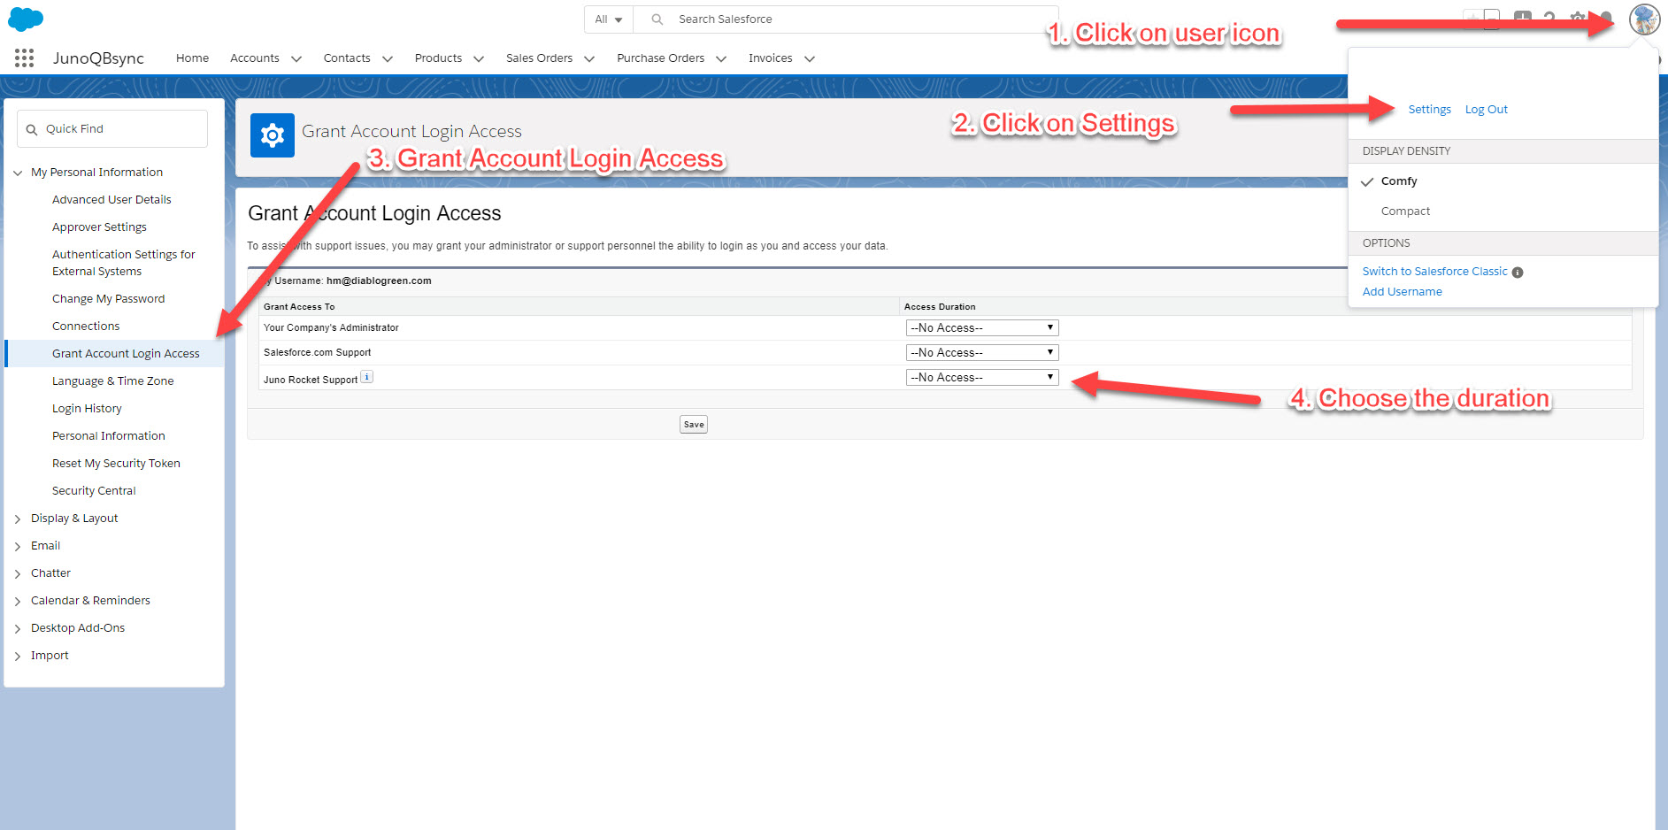
Task: Open the search scope dropdown labeled All
Action: tap(608, 19)
